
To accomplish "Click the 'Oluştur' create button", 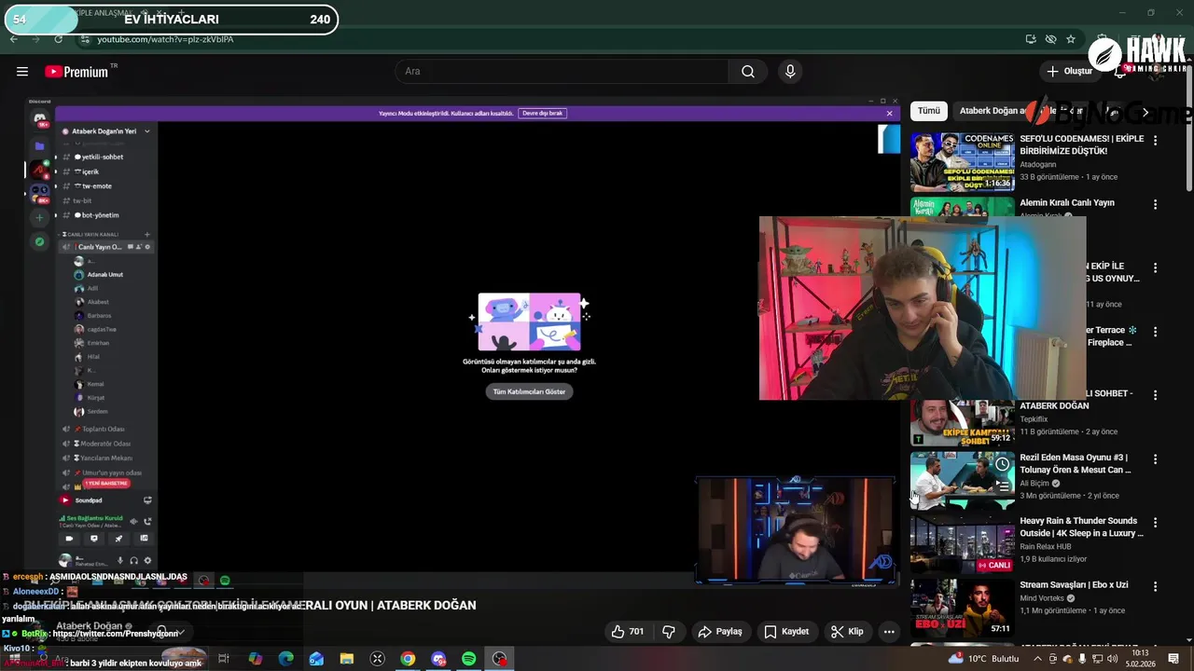I will pyautogui.click(x=1070, y=72).
